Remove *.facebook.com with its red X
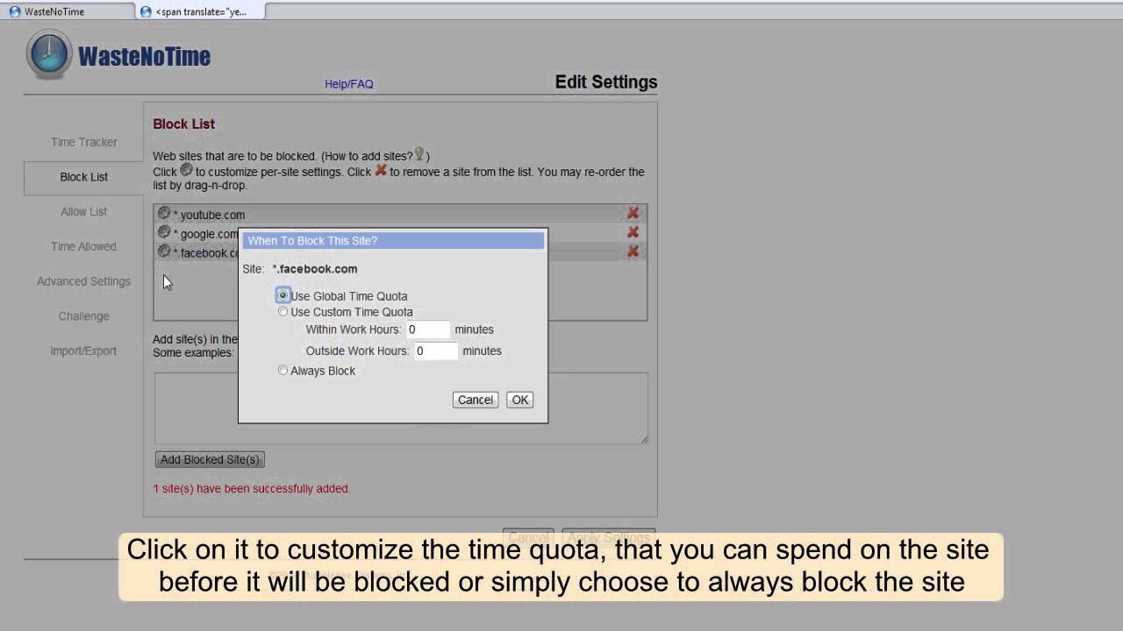Screen dimensions: 1123x631 (633, 252)
